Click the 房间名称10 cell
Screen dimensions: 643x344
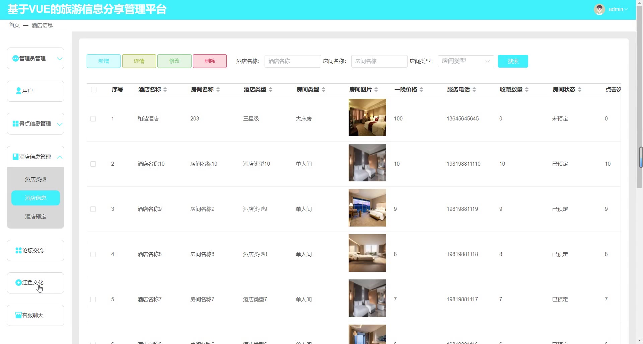click(204, 164)
